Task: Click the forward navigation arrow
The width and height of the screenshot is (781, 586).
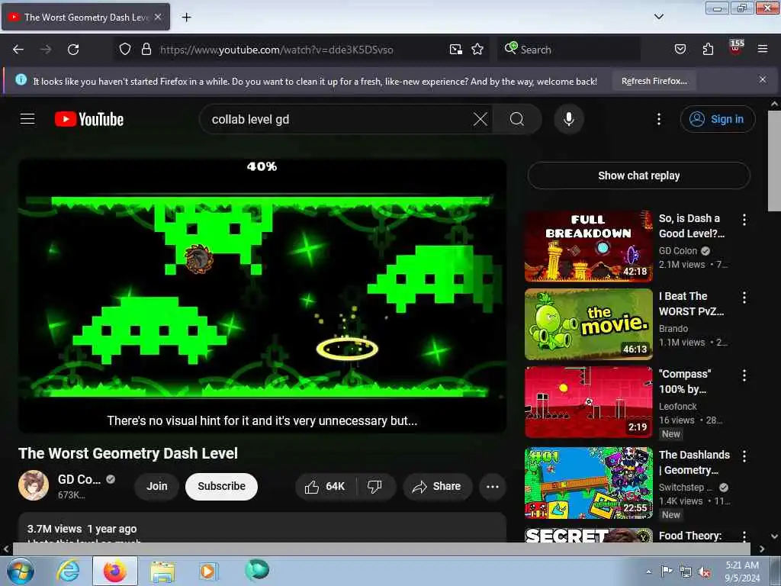Action: click(45, 50)
